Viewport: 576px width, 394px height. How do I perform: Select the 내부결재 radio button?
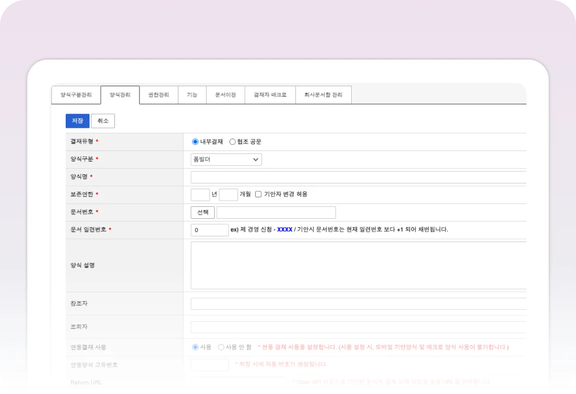(195, 142)
